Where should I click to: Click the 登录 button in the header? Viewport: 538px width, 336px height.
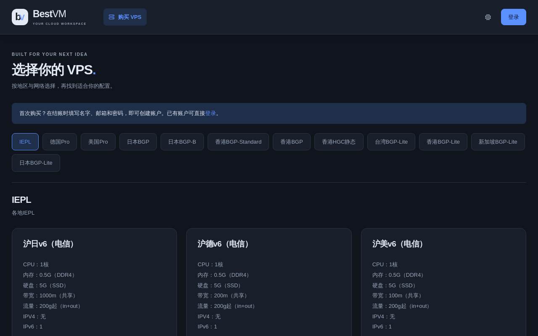(x=514, y=17)
